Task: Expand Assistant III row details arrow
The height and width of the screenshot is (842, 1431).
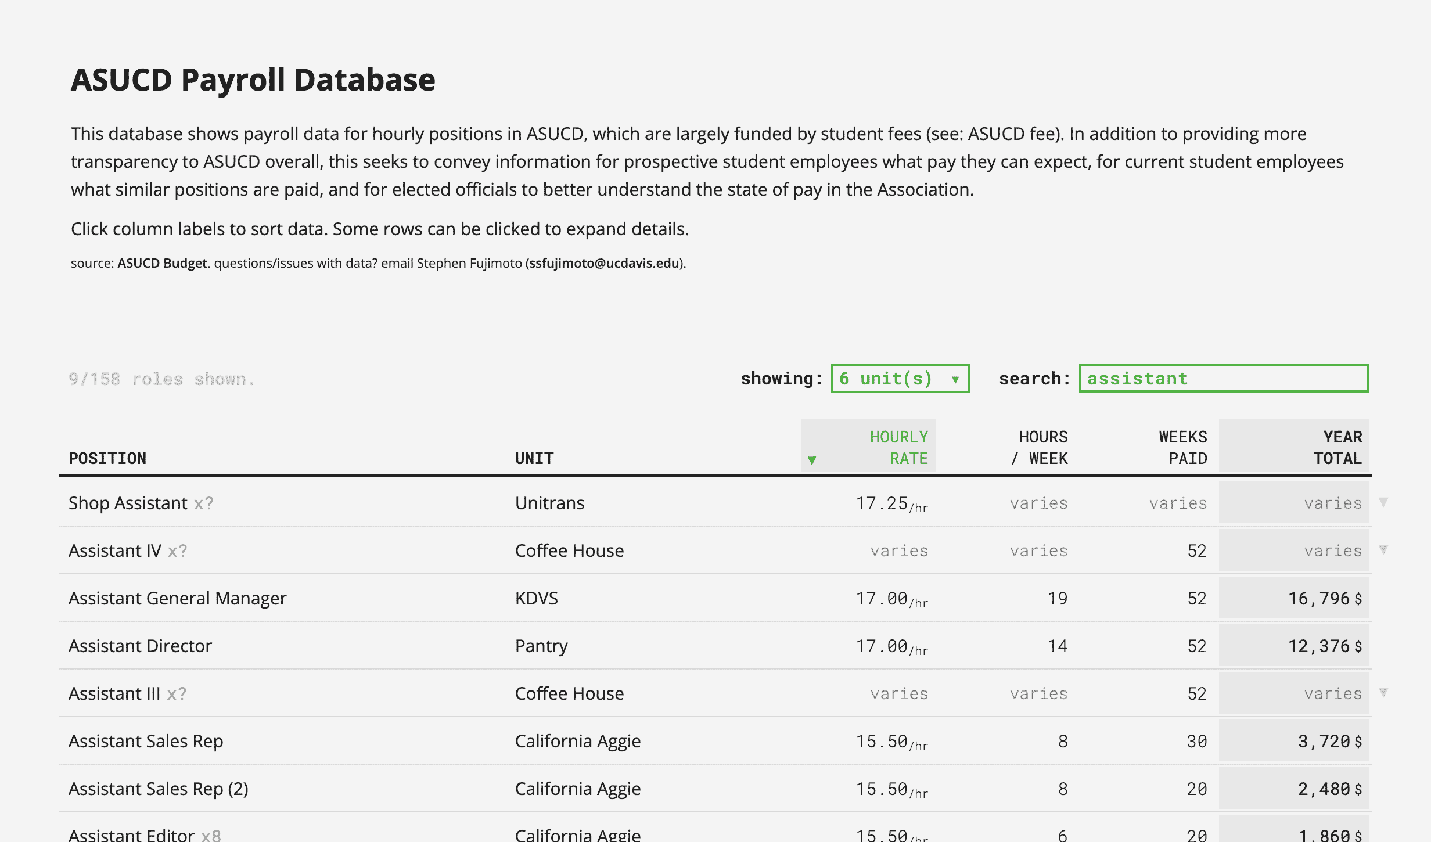Action: tap(1383, 692)
